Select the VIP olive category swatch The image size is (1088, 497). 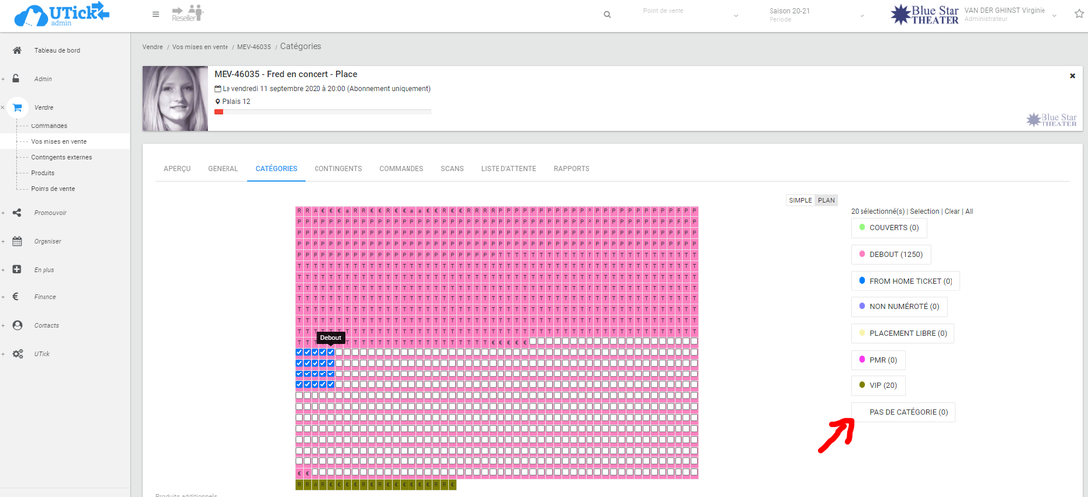click(x=861, y=385)
